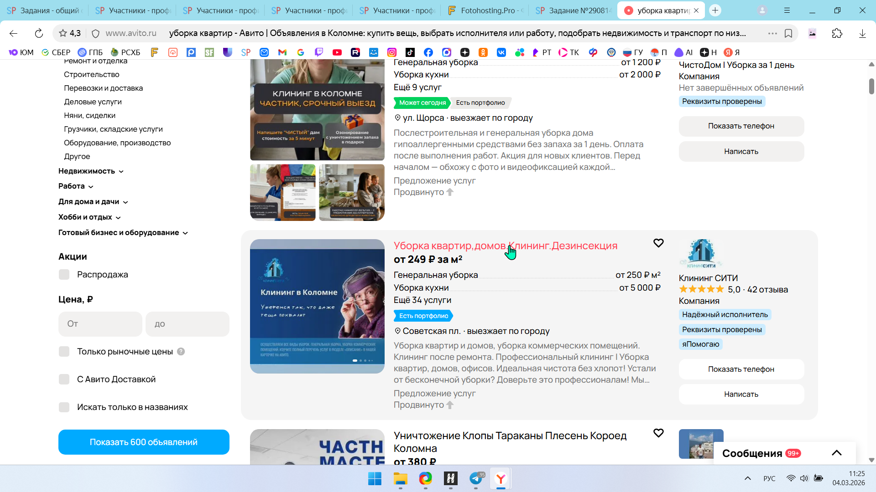Click the price От input field
The height and width of the screenshot is (492, 876).
(x=100, y=324)
